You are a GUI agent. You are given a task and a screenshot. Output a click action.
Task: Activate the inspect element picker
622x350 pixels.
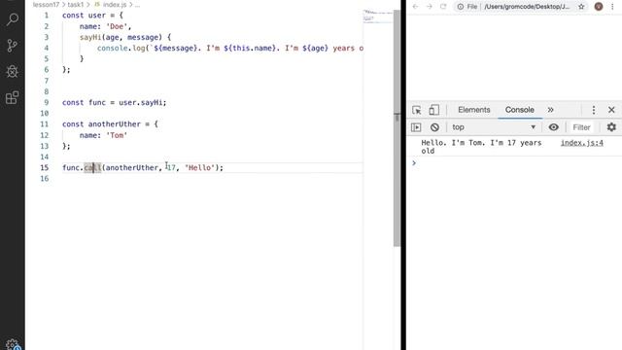pyautogui.click(x=417, y=110)
